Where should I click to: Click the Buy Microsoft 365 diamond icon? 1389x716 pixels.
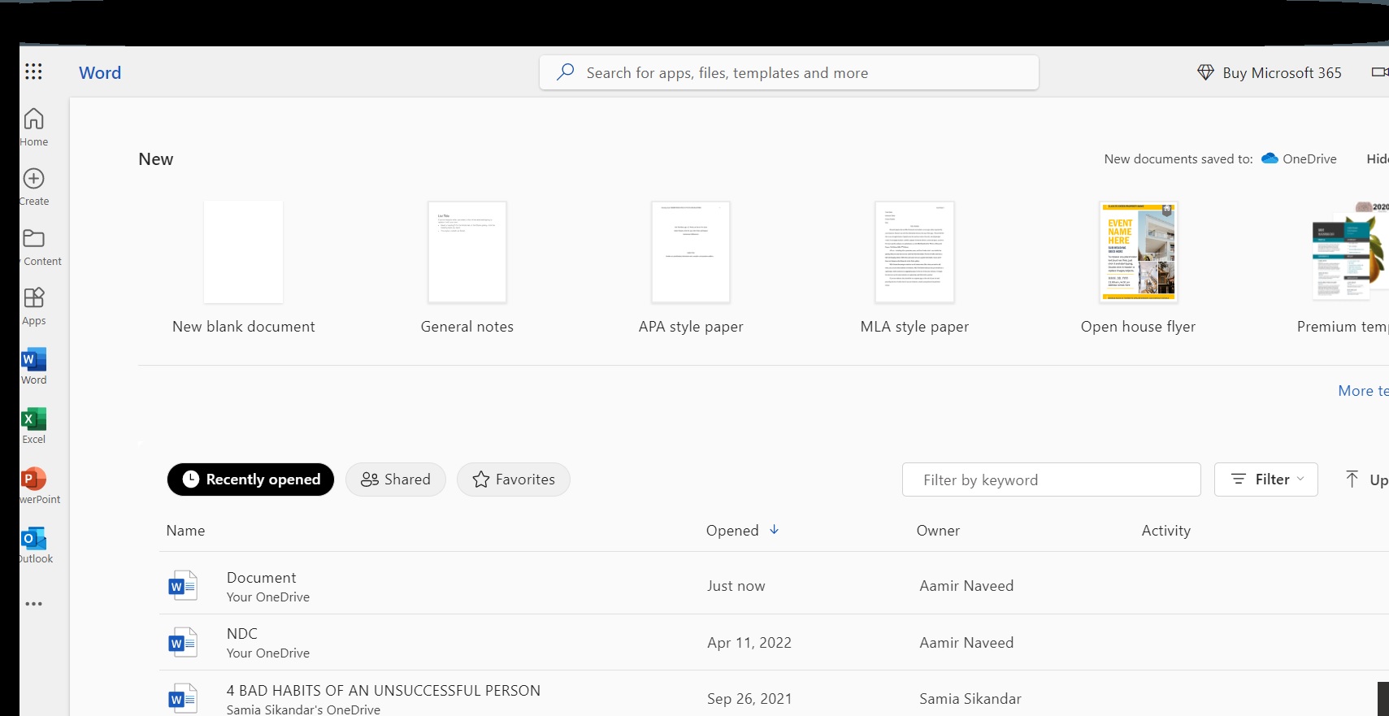point(1205,72)
